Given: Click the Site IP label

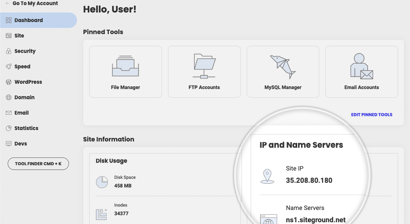Looking at the screenshot, I should coord(295,168).
